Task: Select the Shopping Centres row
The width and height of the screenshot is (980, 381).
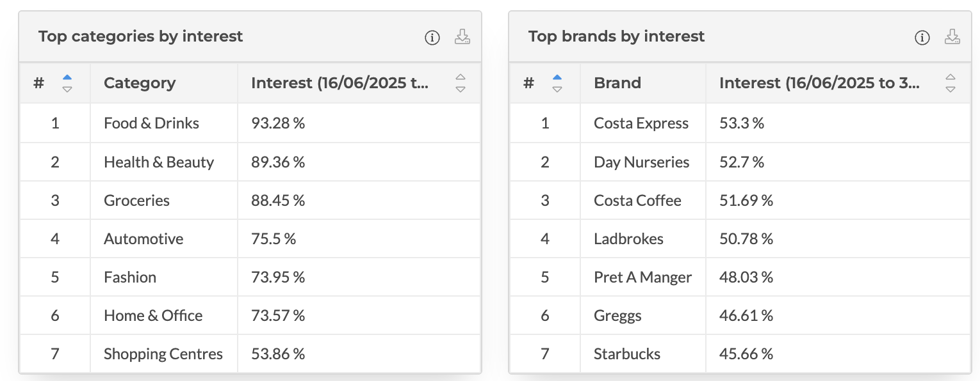Action: coord(163,354)
